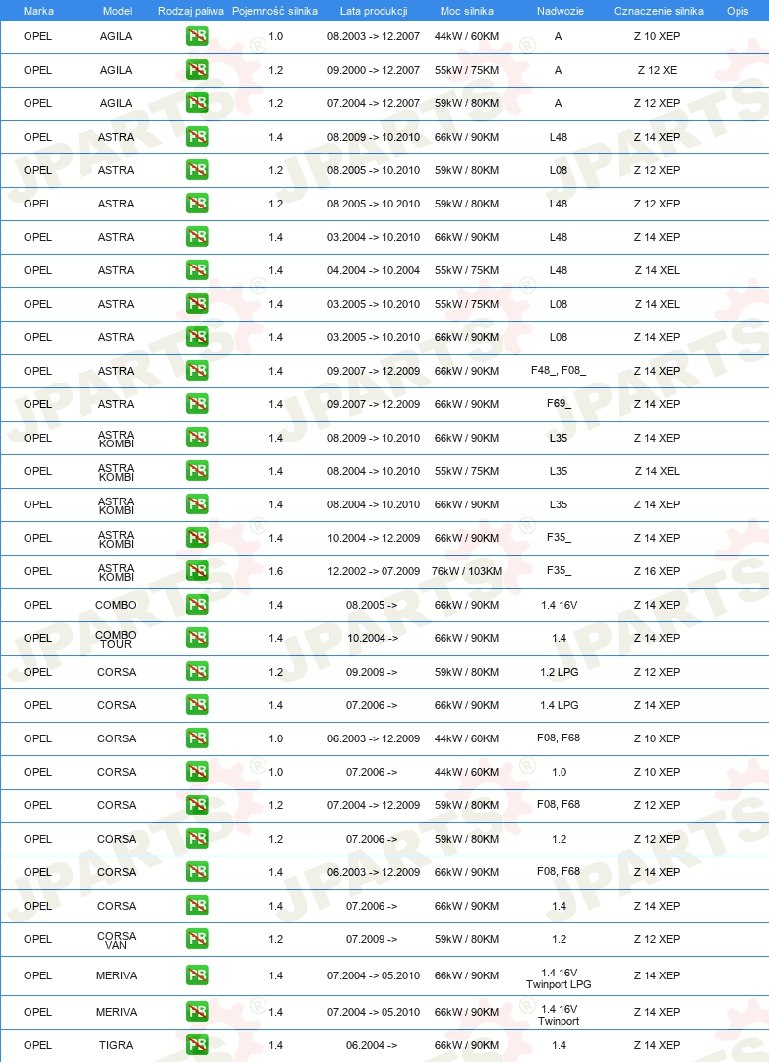Select the COMBO TOUR model cell
This screenshot has height=1062, width=769.
[x=116, y=639]
